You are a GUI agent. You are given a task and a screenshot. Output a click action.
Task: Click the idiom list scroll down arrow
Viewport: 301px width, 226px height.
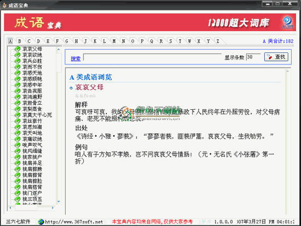[x=59, y=201]
